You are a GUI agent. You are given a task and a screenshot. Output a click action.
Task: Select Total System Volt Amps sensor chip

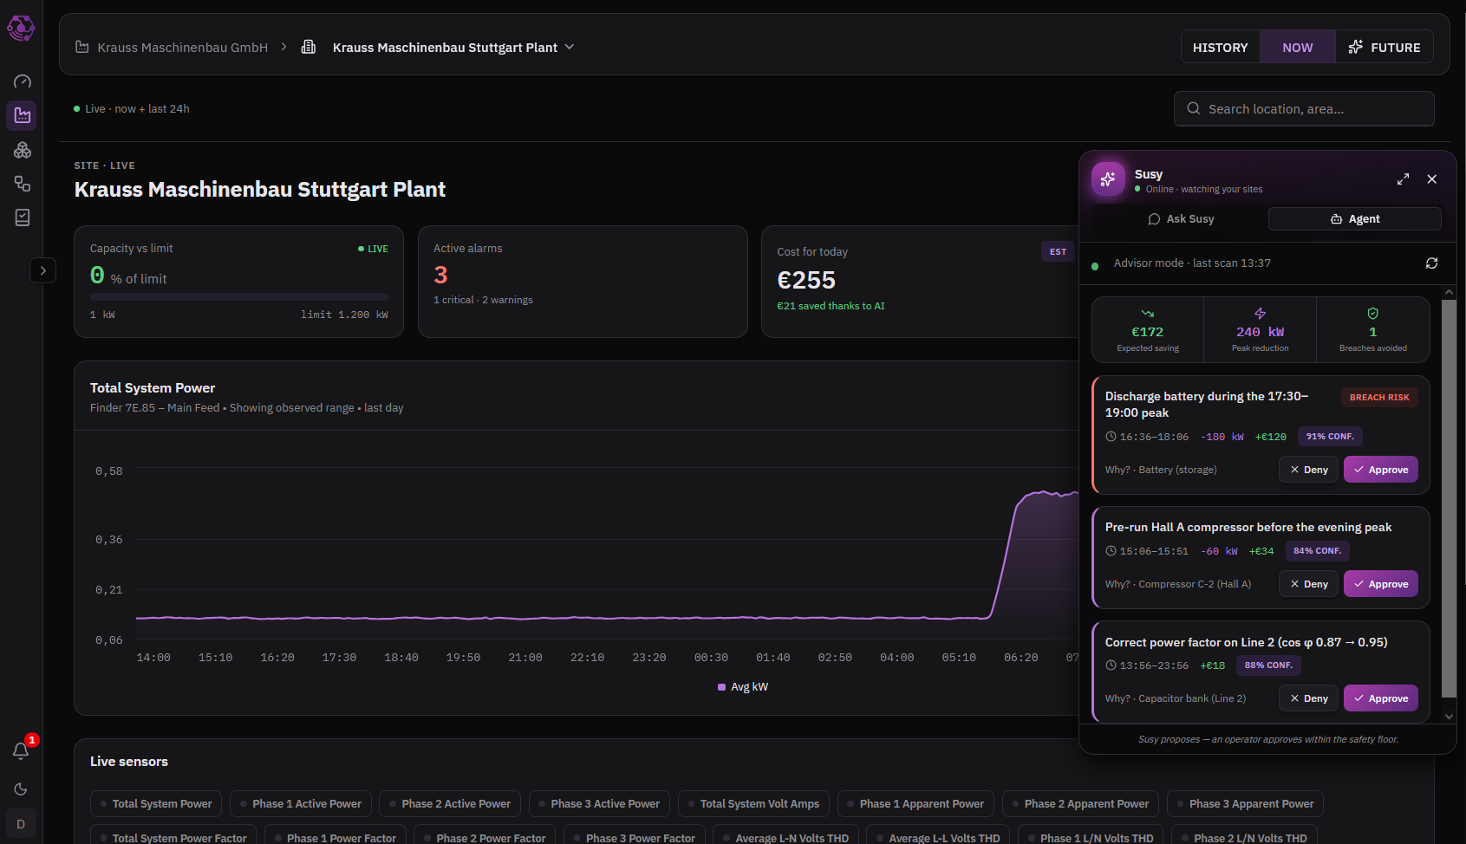(x=753, y=804)
